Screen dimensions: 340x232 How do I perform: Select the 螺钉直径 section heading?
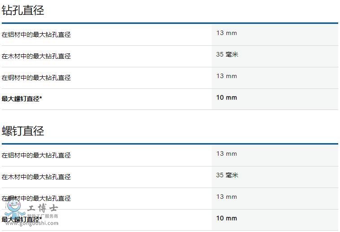(x=23, y=131)
